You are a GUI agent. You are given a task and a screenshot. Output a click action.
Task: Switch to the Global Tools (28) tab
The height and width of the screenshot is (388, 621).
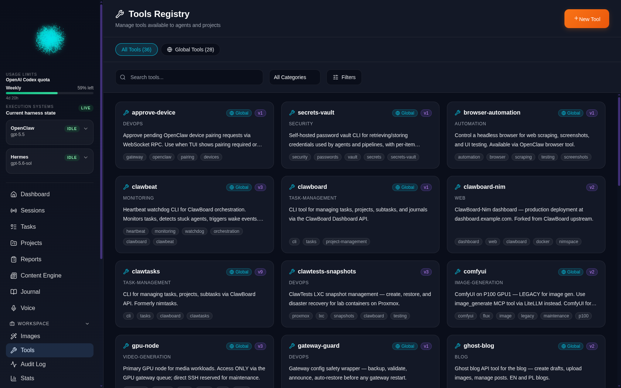[190, 50]
